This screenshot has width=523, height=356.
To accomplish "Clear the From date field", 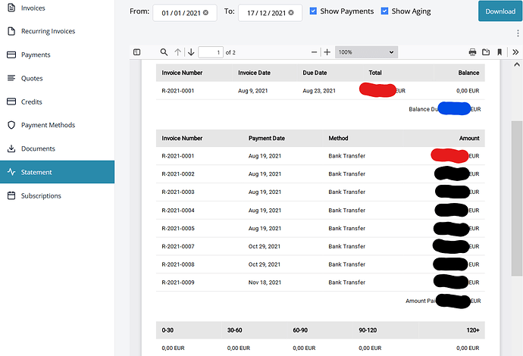I will pos(206,13).
